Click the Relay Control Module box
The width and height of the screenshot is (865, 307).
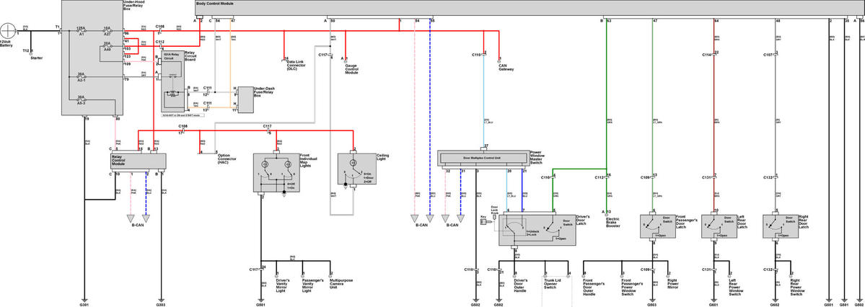tap(139, 161)
